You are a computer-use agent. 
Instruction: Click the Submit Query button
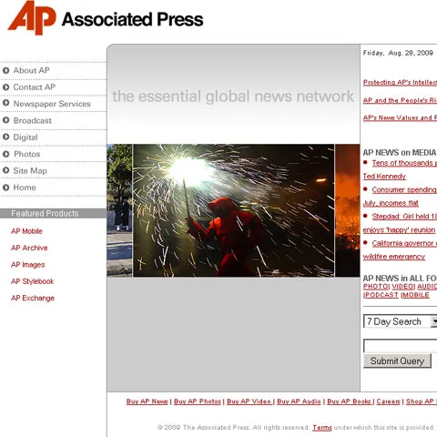(397, 361)
